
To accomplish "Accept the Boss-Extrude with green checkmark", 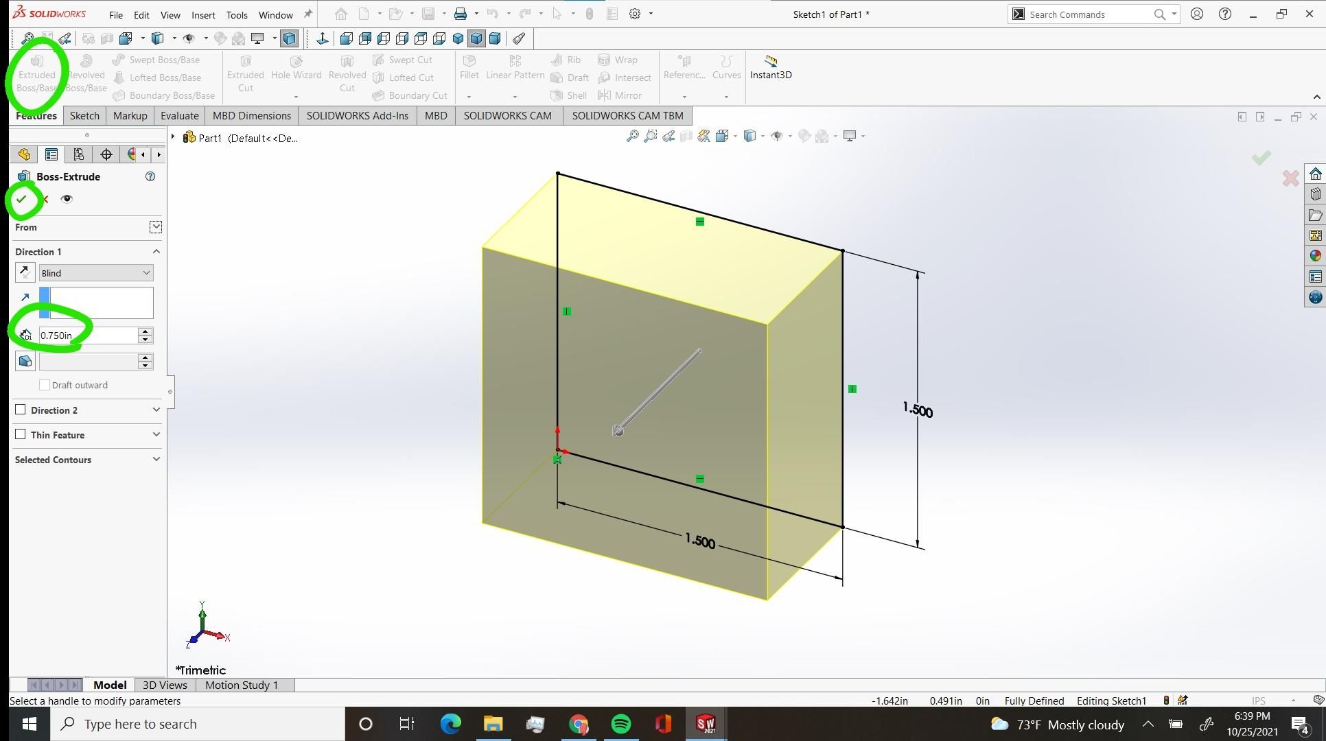I will click(x=22, y=199).
